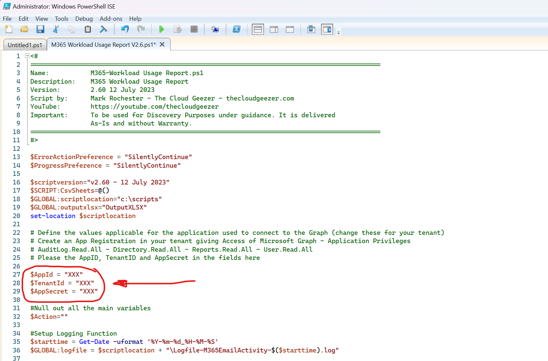
Task: Click $ErrorActionPreference variable on line 13
Action: coord(72,157)
